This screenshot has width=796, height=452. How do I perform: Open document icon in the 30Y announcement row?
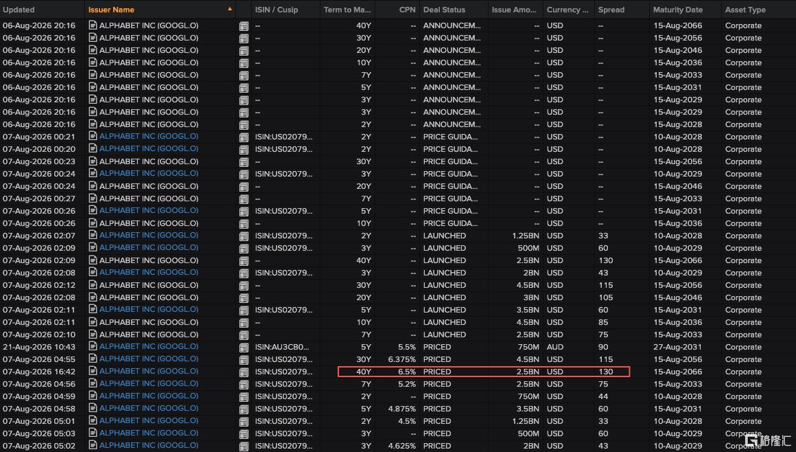click(93, 37)
